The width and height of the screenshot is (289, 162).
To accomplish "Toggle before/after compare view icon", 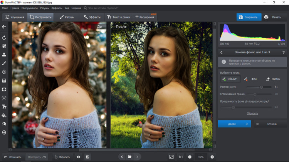I will pos(87,157).
